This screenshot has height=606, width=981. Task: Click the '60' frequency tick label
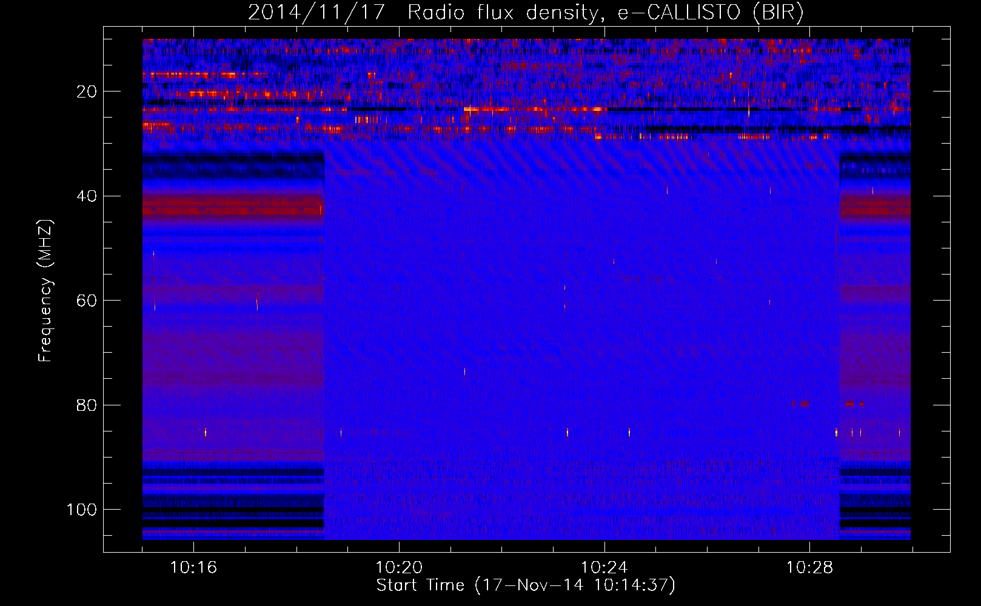tap(87, 301)
